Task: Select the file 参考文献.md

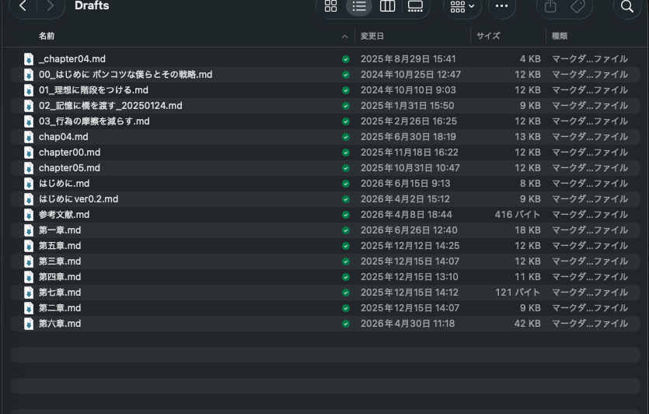Action: [65, 215]
